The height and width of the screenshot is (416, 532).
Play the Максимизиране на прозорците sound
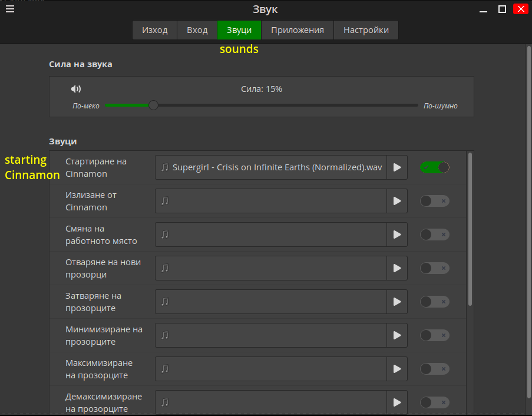397,369
